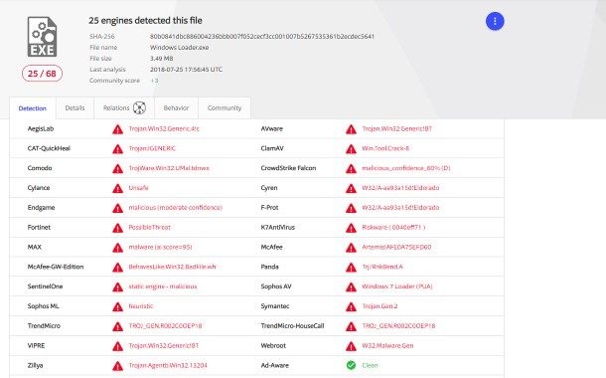606x378 pixels.
Task: Open the Community tab
Action: pyautogui.click(x=225, y=108)
